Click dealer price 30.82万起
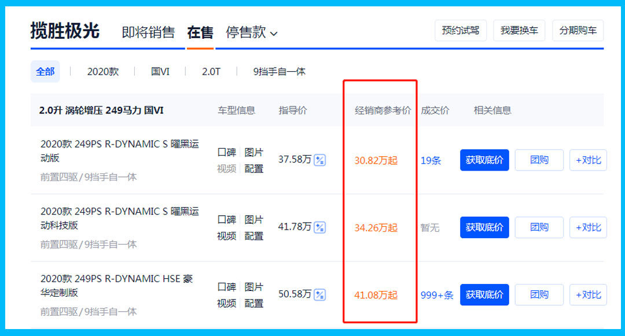 coord(376,160)
